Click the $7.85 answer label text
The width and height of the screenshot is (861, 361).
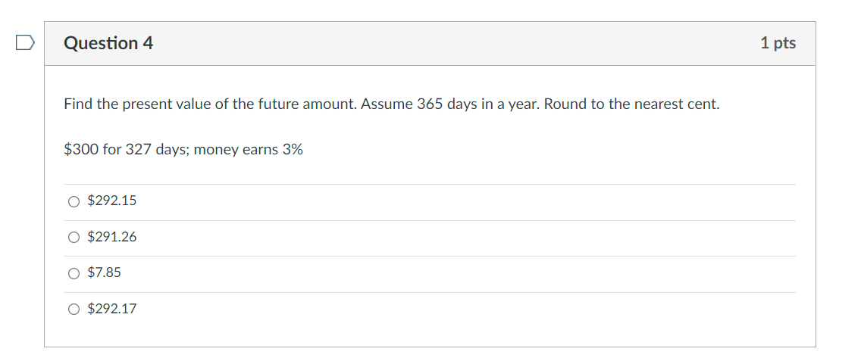point(105,272)
